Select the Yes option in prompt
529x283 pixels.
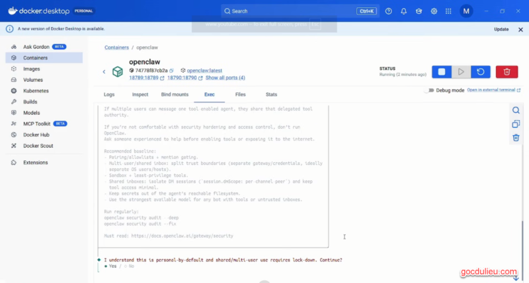point(110,266)
